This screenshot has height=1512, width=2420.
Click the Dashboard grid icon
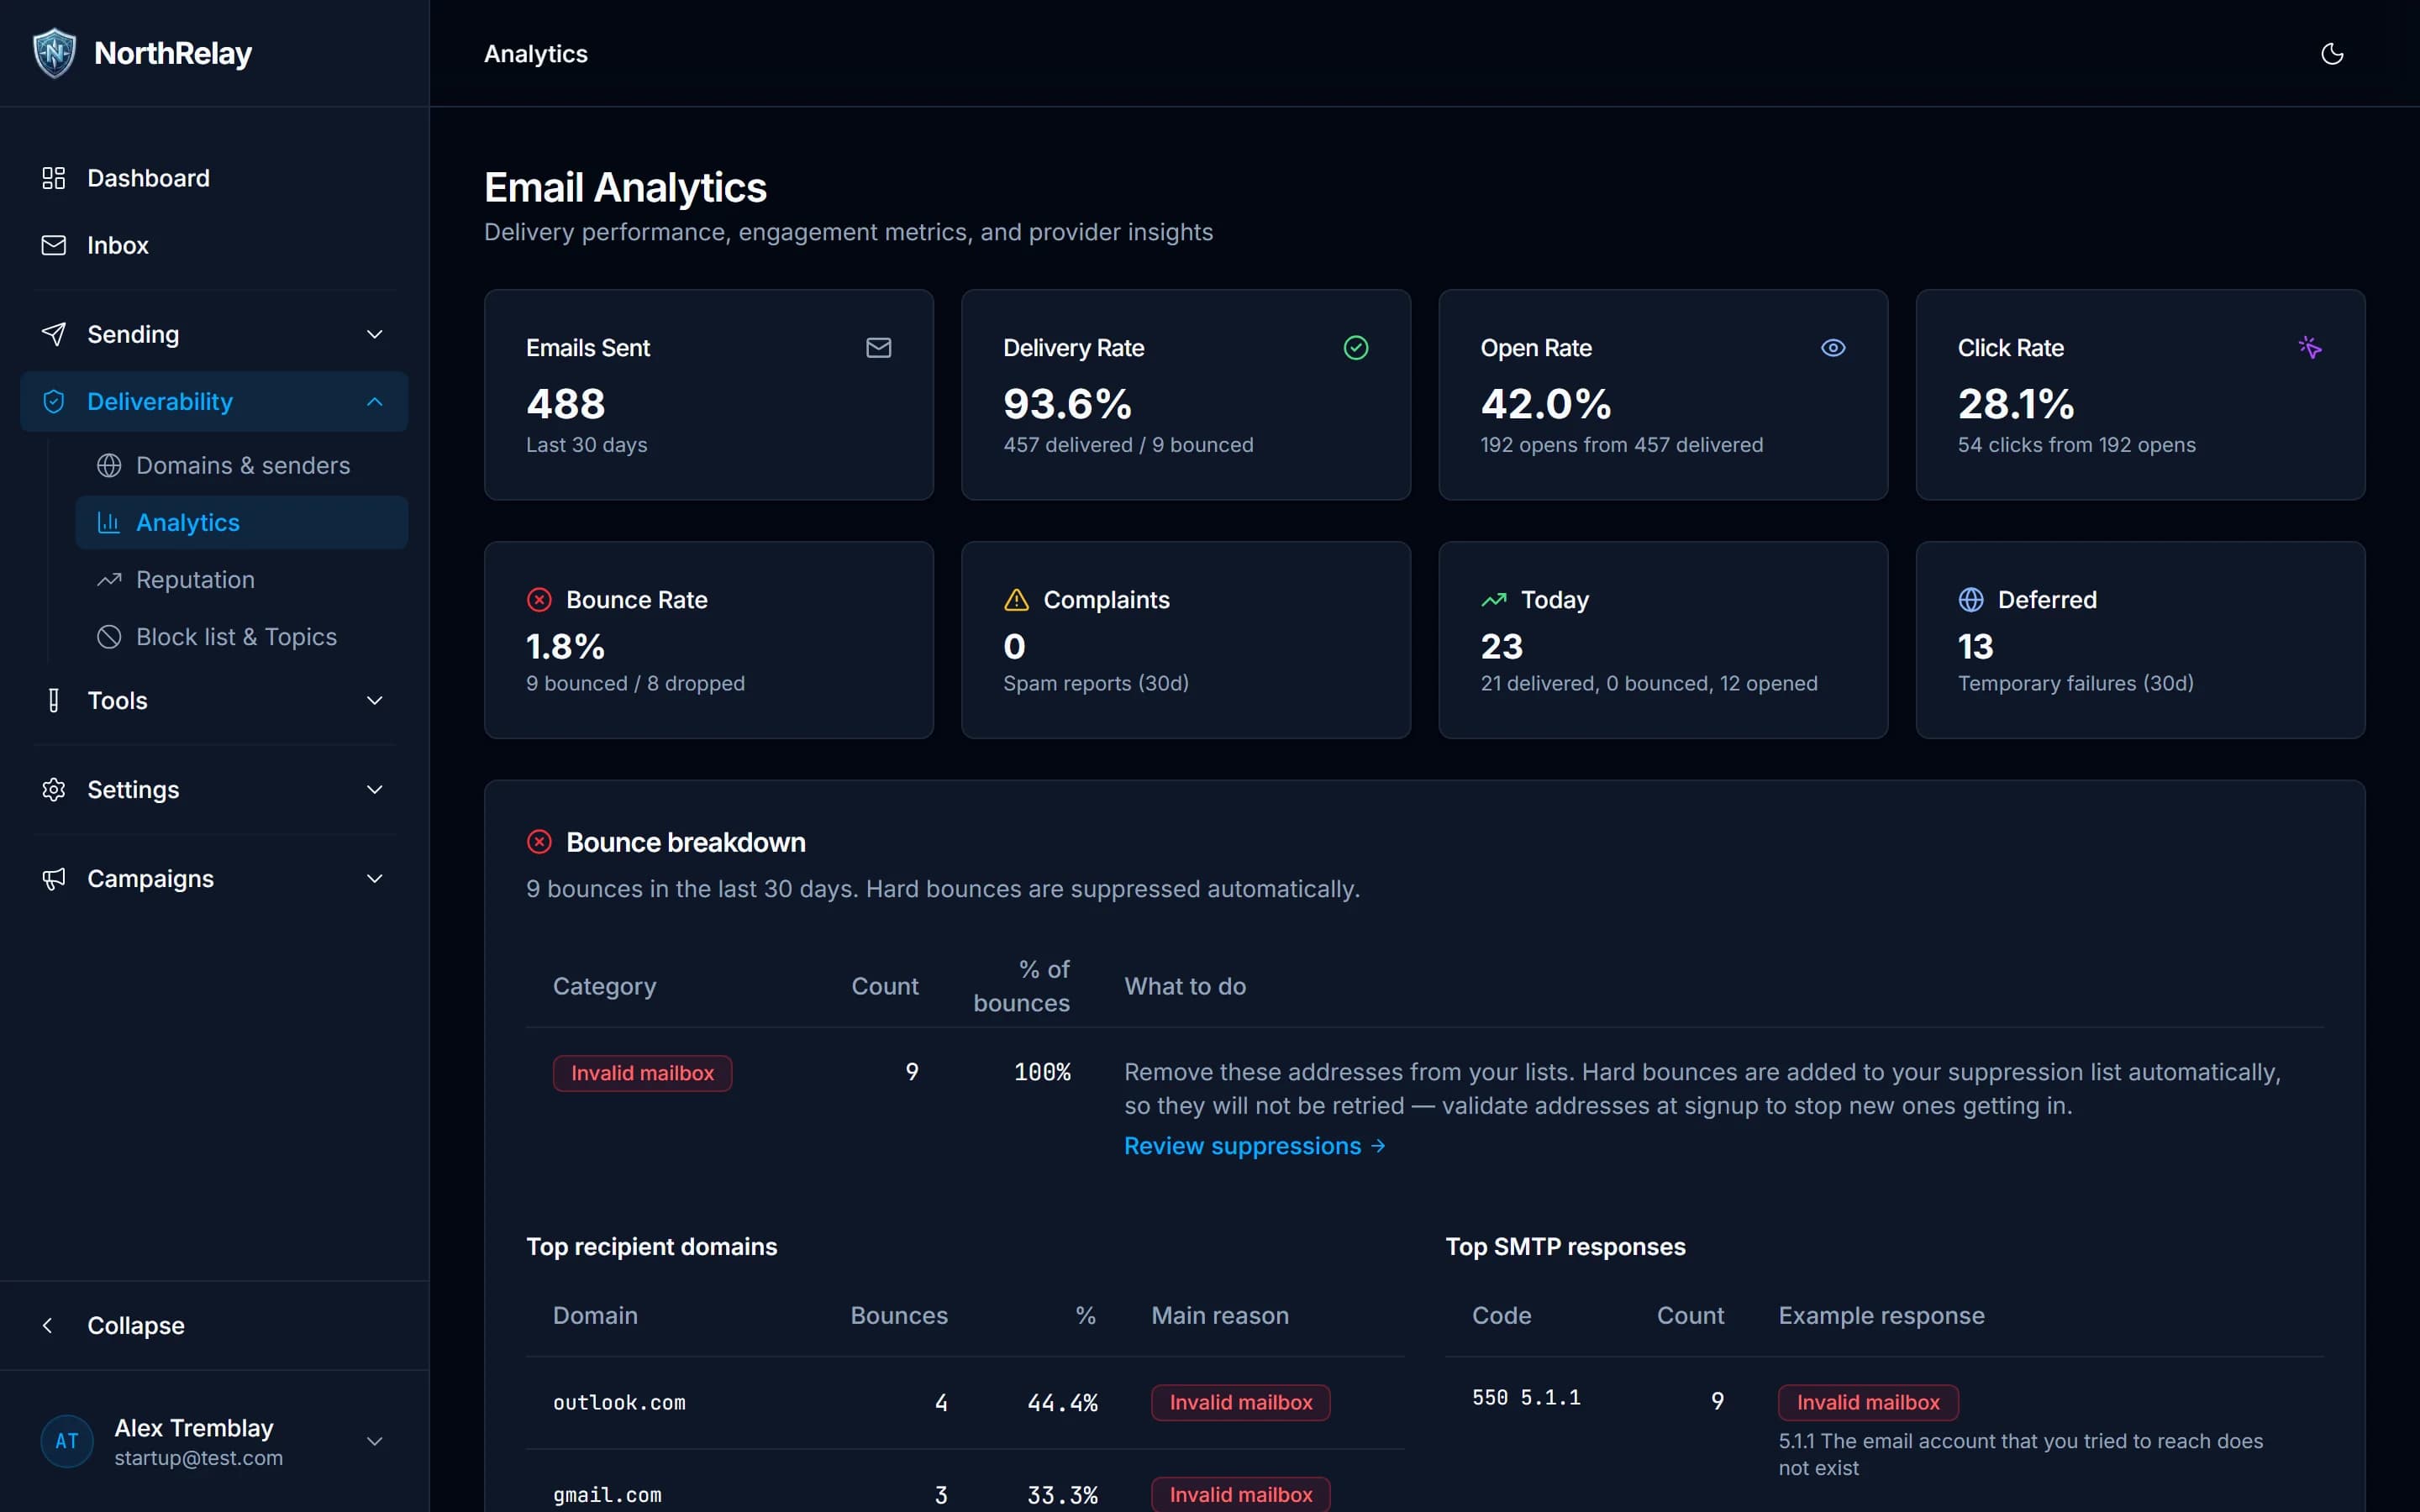[x=54, y=178]
